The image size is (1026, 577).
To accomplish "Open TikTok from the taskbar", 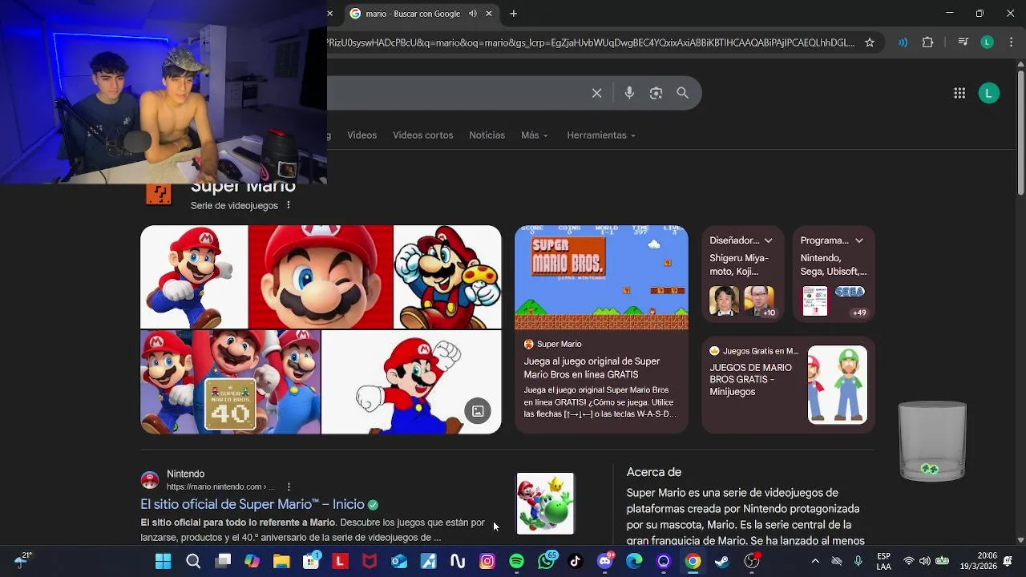I will click(576, 561).
